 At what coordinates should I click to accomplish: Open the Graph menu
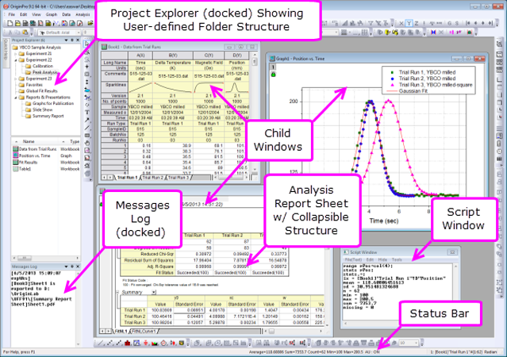coord(52,14)
